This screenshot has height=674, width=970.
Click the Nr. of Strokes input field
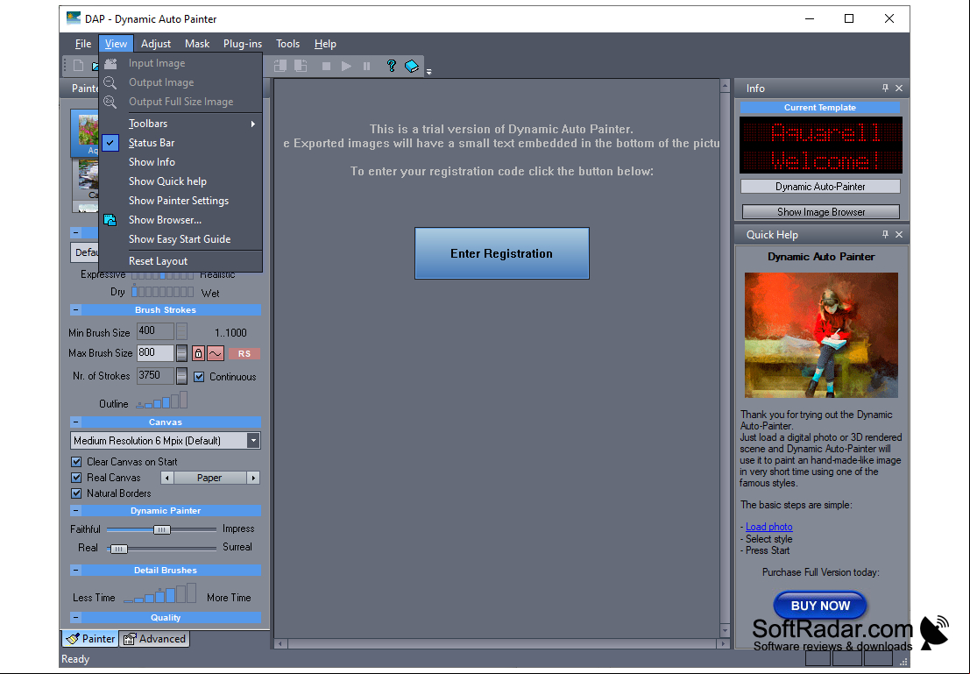[155, 376]
